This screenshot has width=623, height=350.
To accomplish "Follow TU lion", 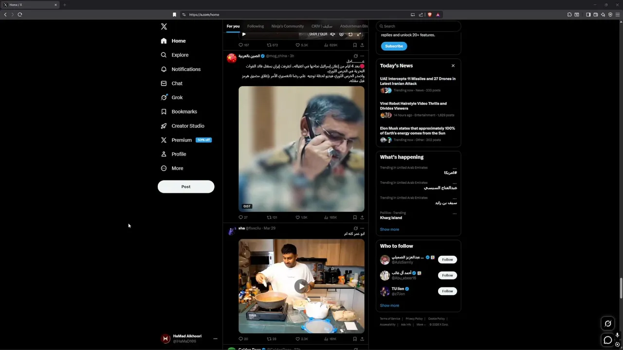I will [447, 291].
